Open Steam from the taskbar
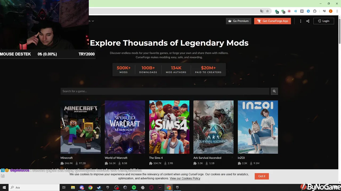341x191 pixels. 99,188
